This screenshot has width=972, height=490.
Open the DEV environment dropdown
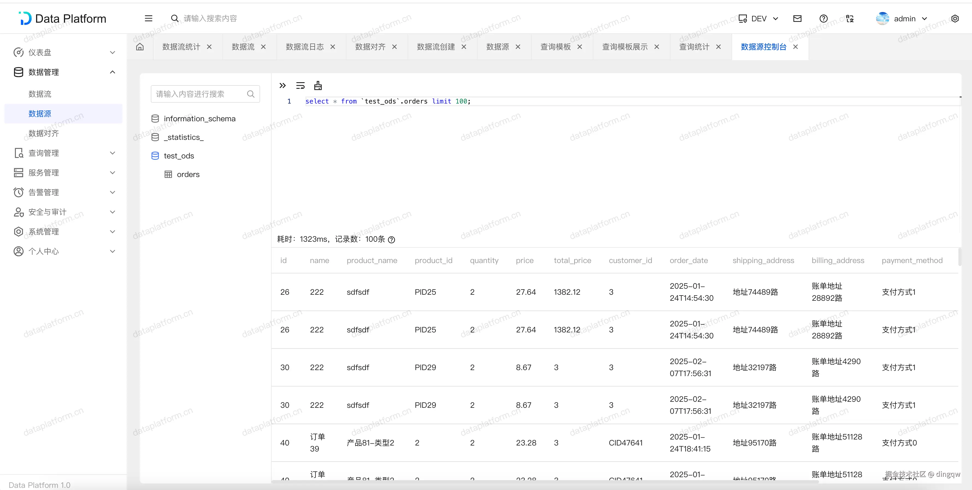758,19
